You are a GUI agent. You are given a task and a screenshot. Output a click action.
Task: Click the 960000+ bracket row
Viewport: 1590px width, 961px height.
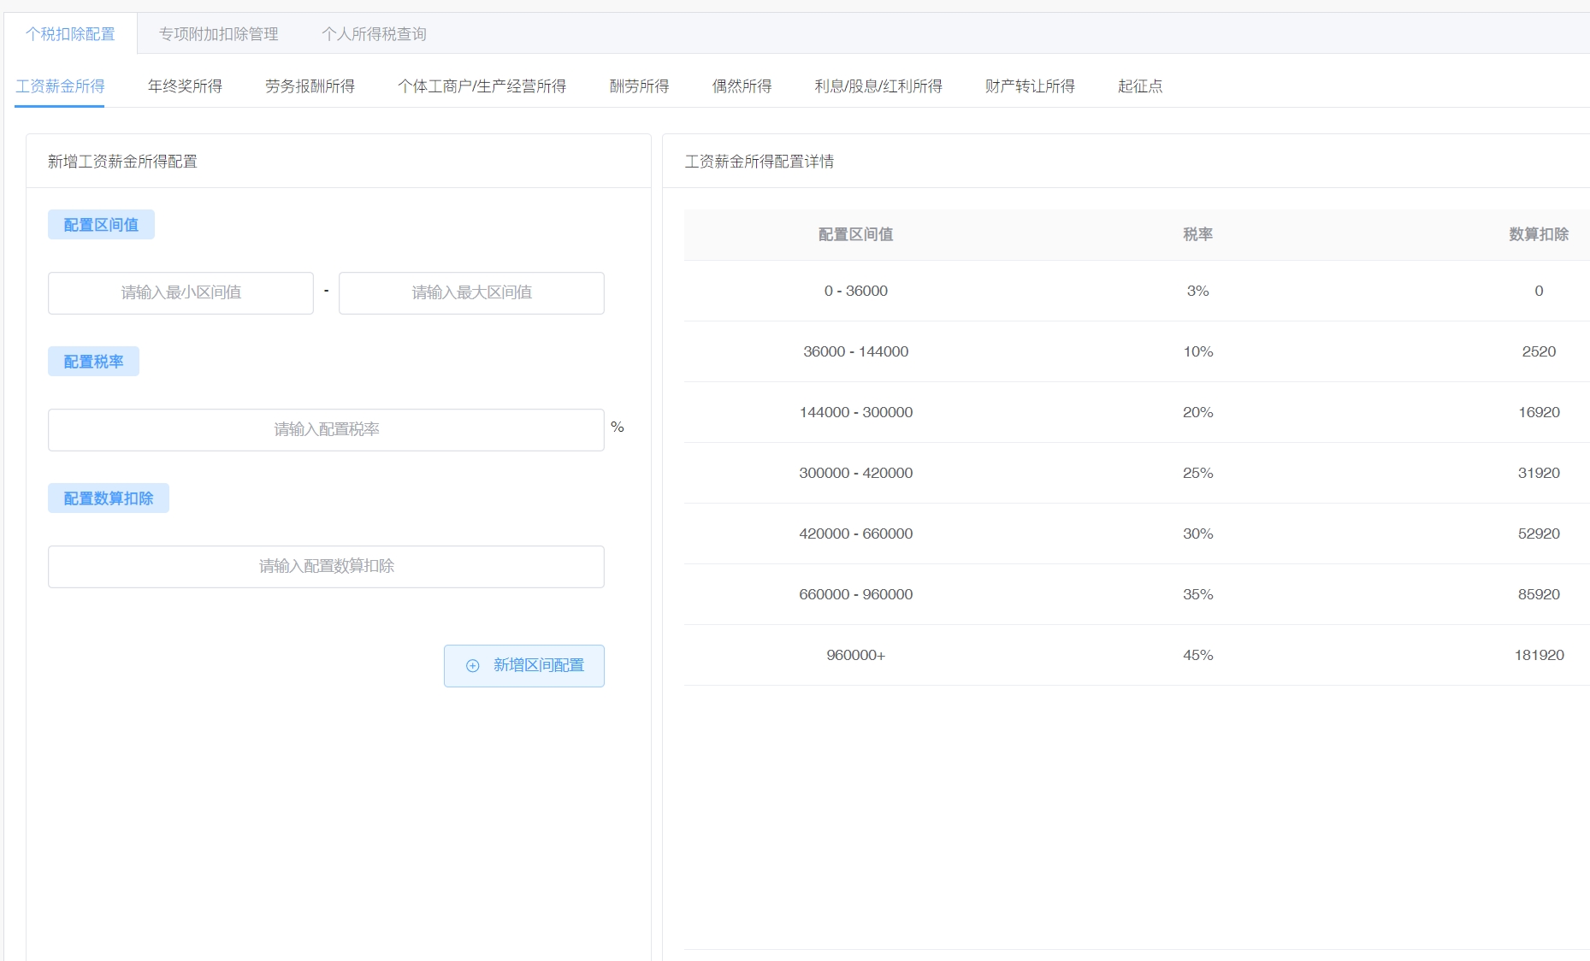tap(855, 655)
